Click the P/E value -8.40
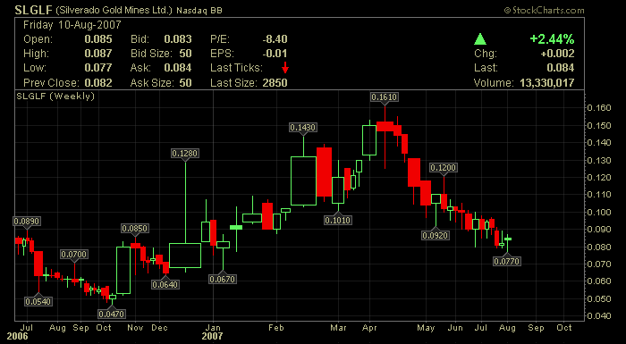The height and width of the screenshot is (344, 626). (x=275, y=39)
